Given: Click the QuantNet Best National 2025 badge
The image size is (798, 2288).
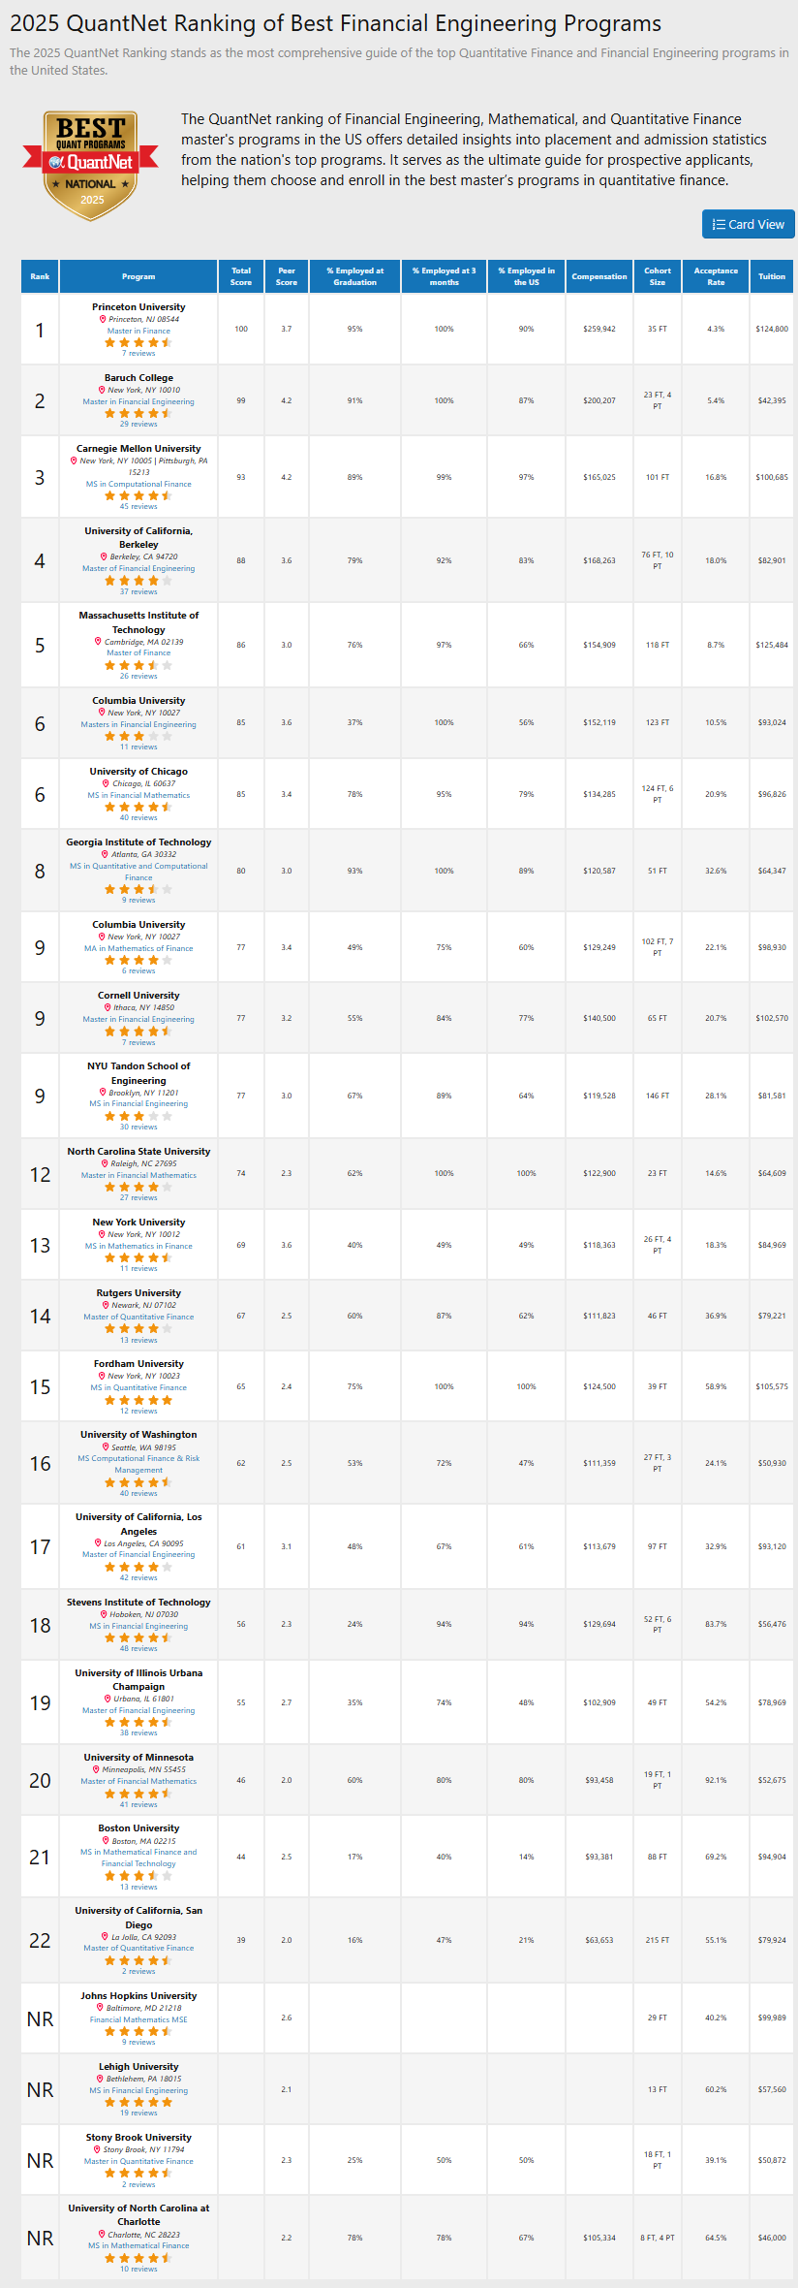Looking at the screenshot, I should [92, 165].
